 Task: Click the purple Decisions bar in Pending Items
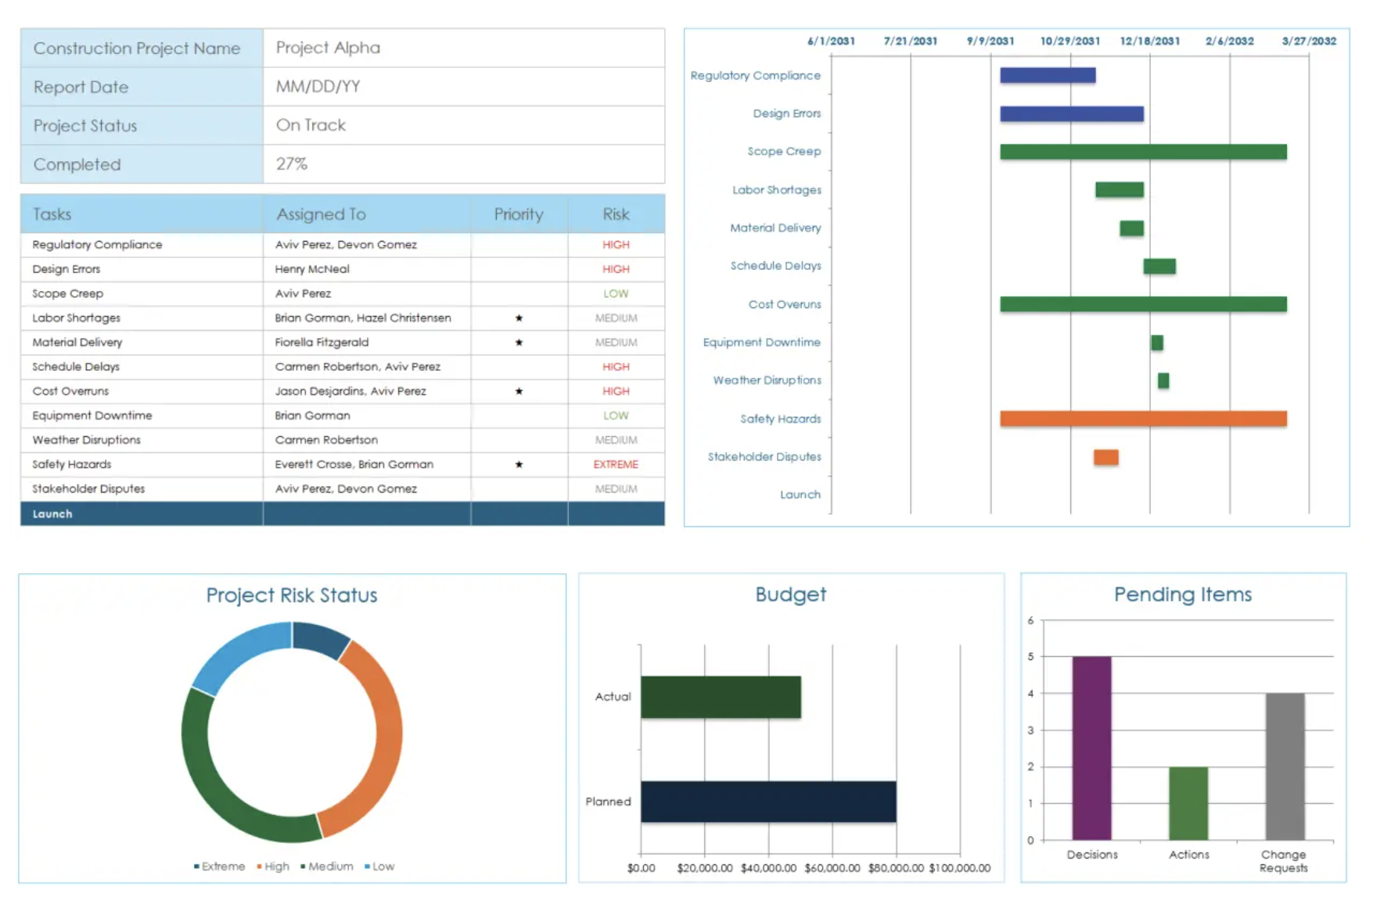click(1091, 748)
